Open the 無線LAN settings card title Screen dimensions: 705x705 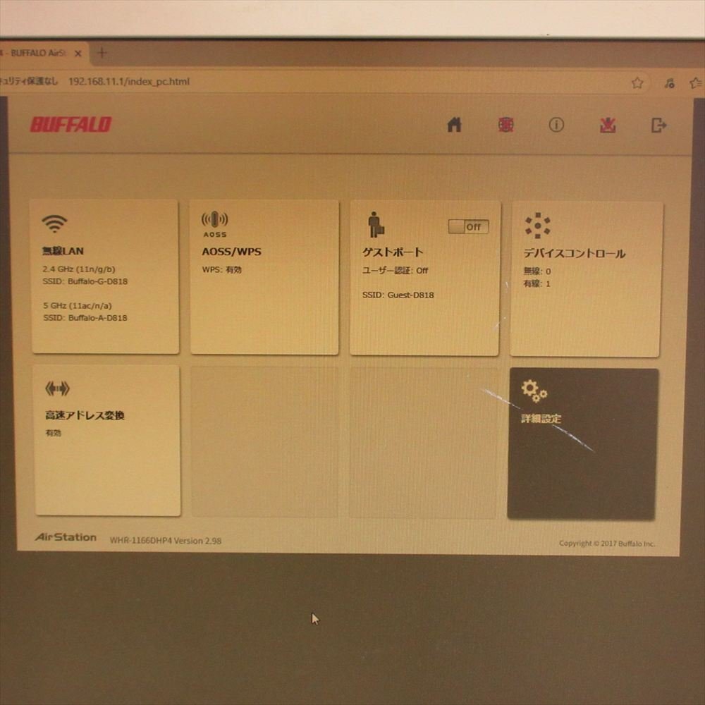63,251
